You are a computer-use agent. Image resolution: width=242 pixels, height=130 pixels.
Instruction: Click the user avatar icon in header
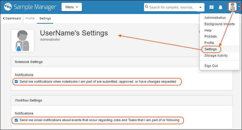click(233, 7)
